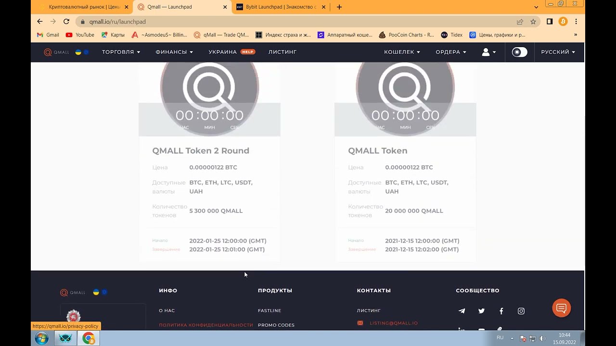
Task: Open the Twitter community icon
Action: 481,311
